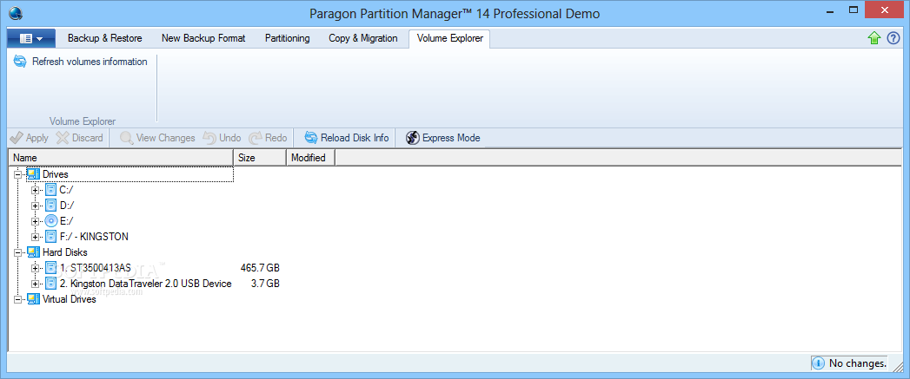Viewport: 910px width, 379px height.
Task: Open the Backup & Restore tab
Action: click(104, 38)
